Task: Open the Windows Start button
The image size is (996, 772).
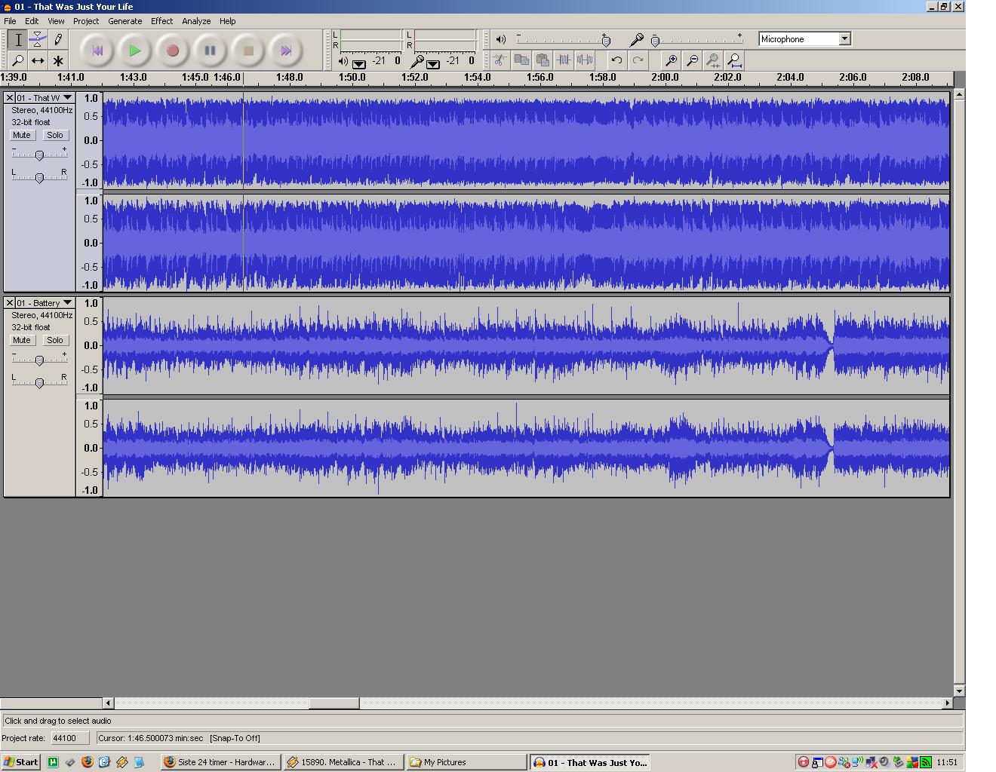Action: point(20,762)
